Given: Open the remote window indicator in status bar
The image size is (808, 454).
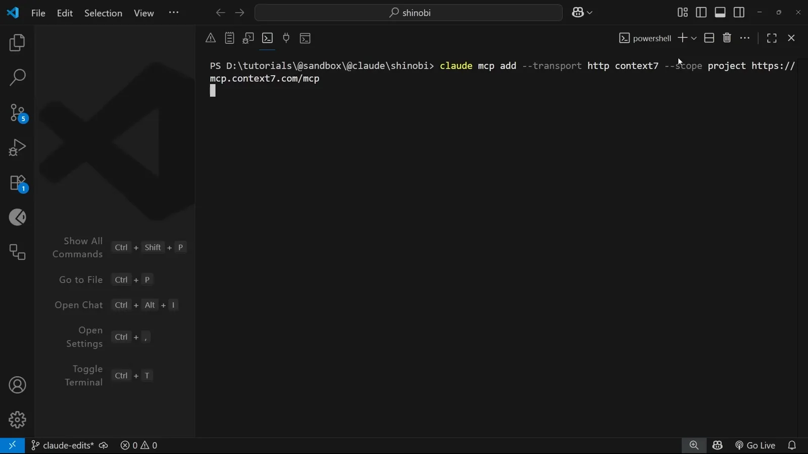Looking at the screenshot, I should [x=12, y=445].
